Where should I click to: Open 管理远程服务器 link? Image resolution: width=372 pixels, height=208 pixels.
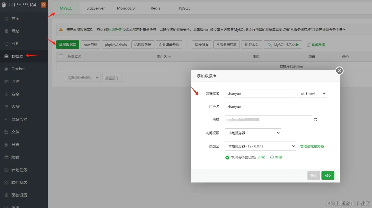312,146
